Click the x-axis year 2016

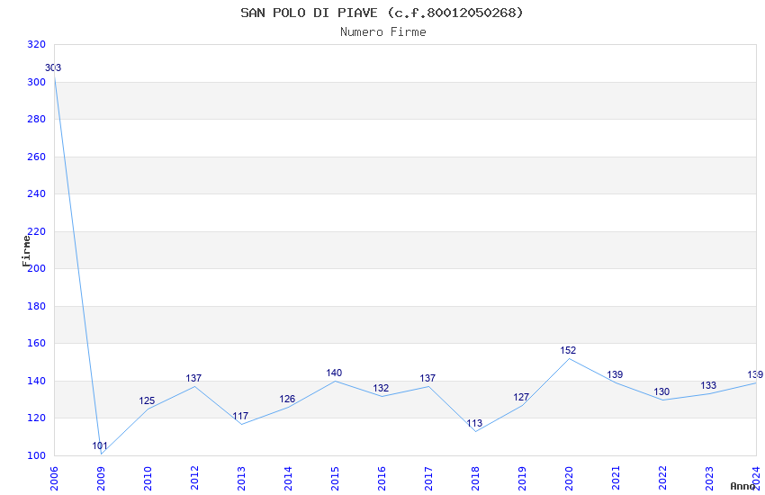[382, 479]
